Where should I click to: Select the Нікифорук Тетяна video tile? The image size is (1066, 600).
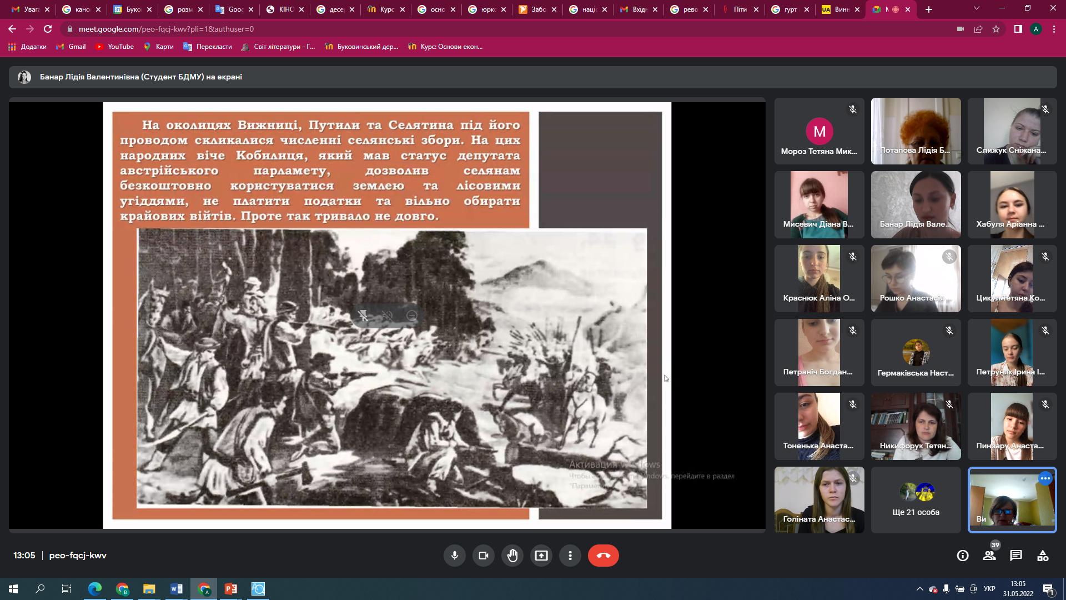pos(916,427)
